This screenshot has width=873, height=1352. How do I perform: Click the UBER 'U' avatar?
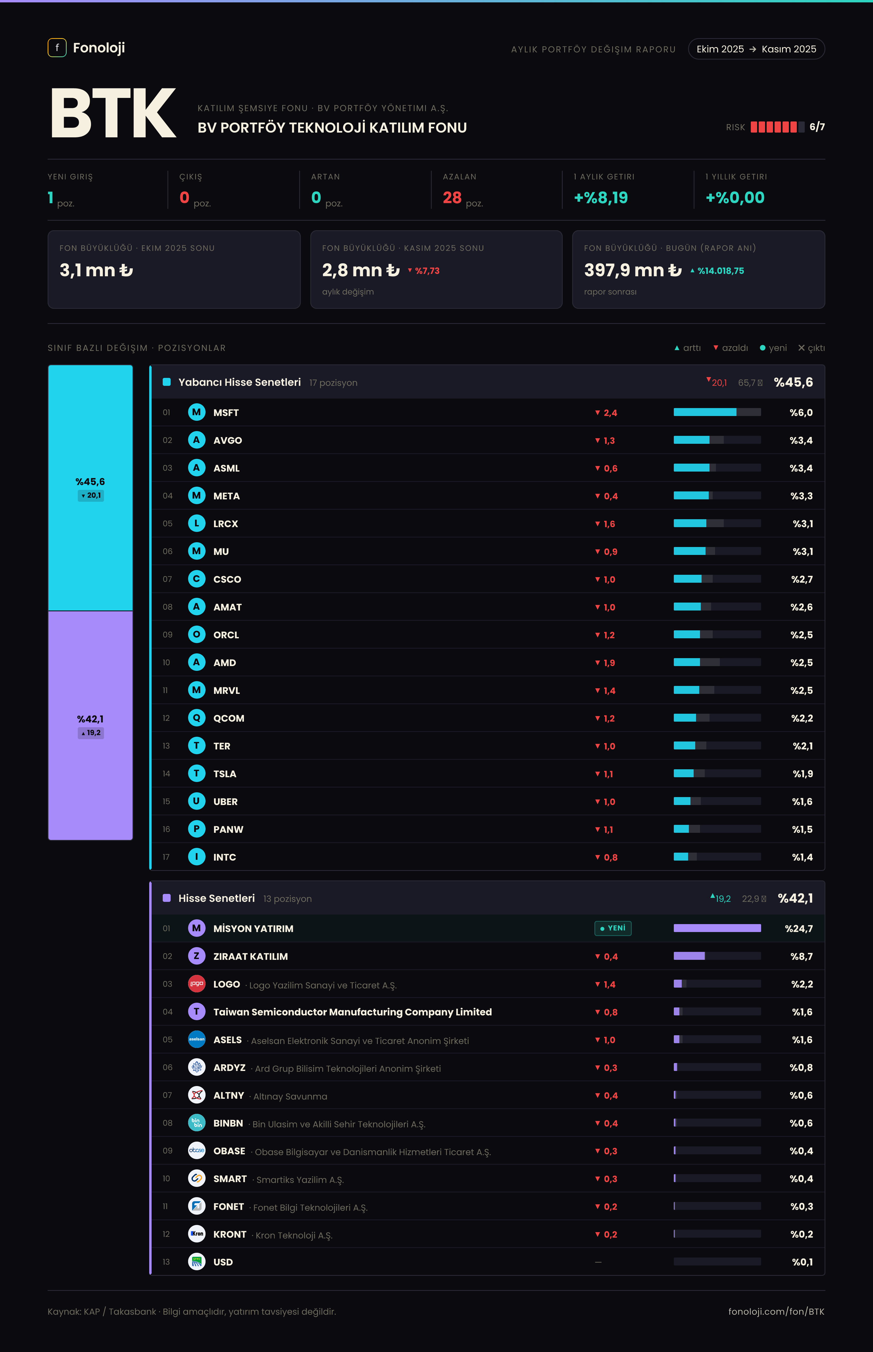click(197, 801)
